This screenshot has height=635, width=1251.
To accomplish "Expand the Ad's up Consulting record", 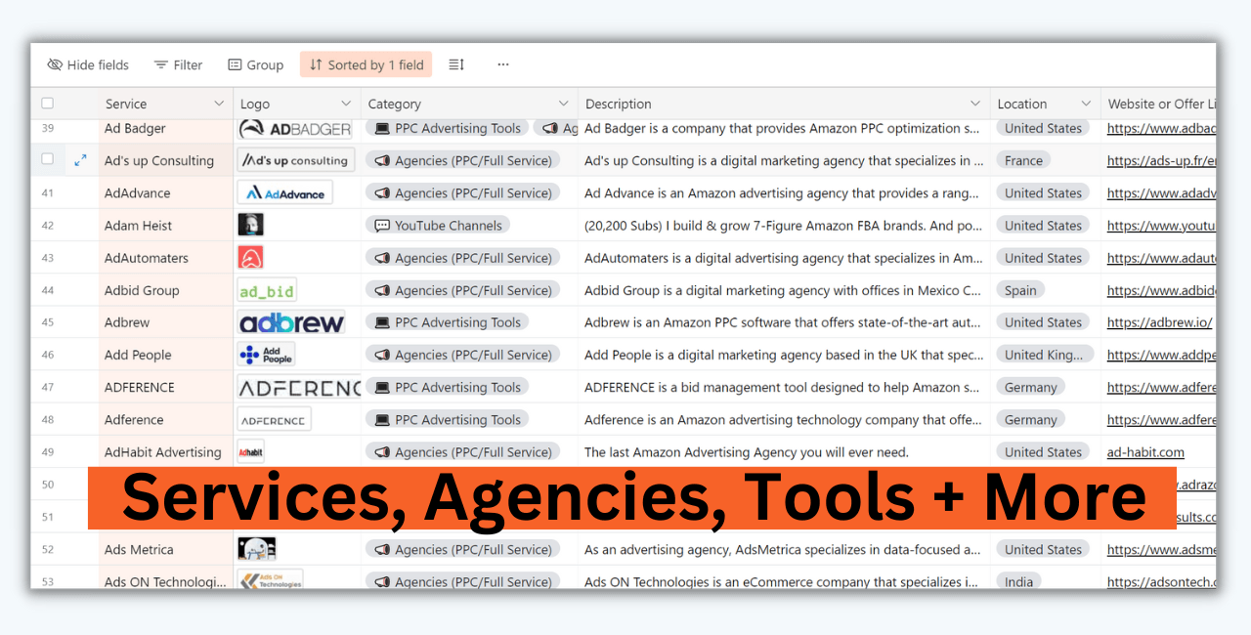I will tap(80, 160).
